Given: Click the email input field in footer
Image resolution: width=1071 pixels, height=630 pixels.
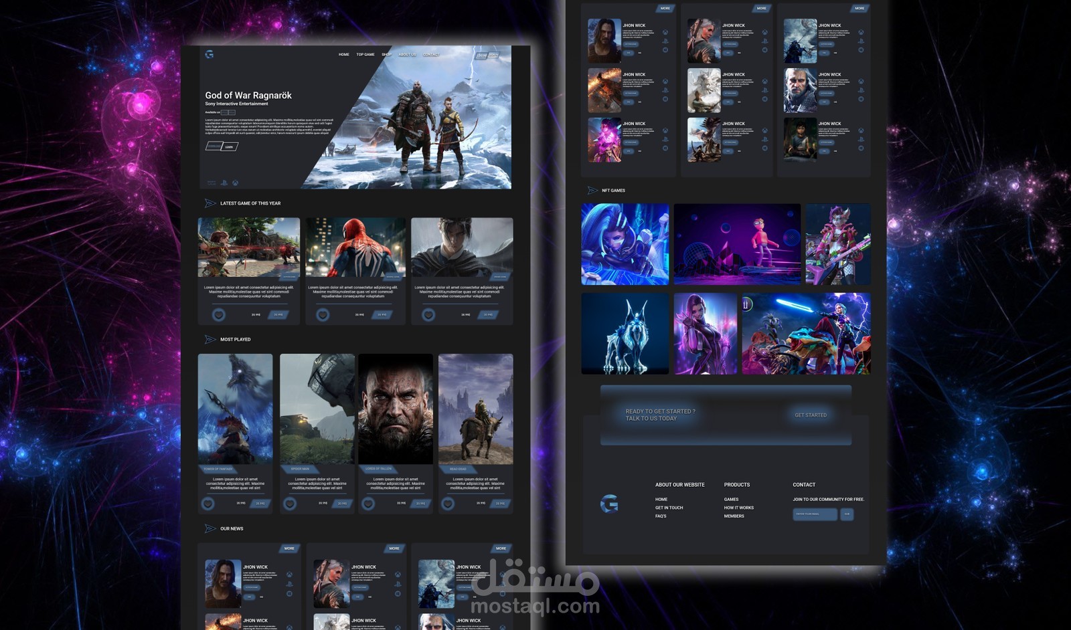Looking at the screenshot, I should click(x=815, y=514).
